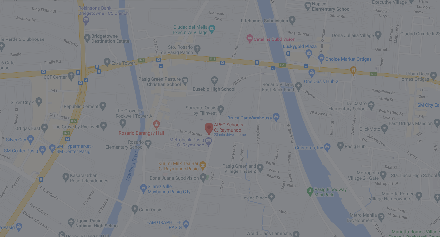Click the Kurimi Milk Tea Bar cafe icon
This screenshot has width=440, height=237.
pos(203,166)
